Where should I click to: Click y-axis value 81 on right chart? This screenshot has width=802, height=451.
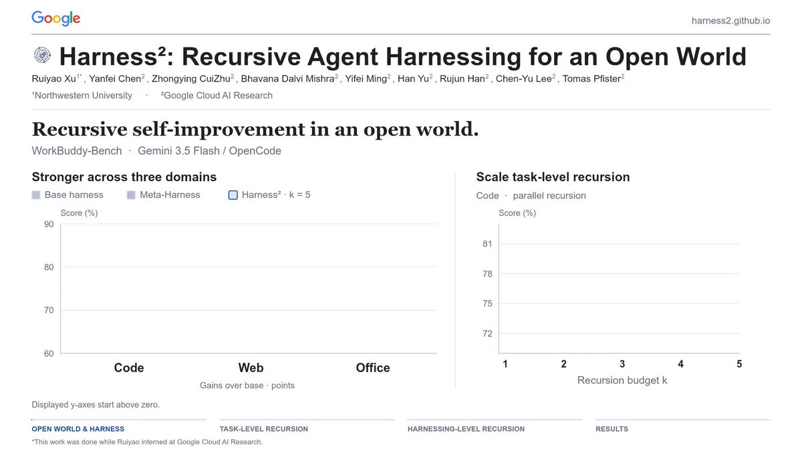(x=487, y=244)
